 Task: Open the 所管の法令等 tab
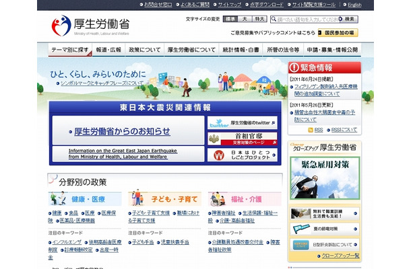(283, 50)
